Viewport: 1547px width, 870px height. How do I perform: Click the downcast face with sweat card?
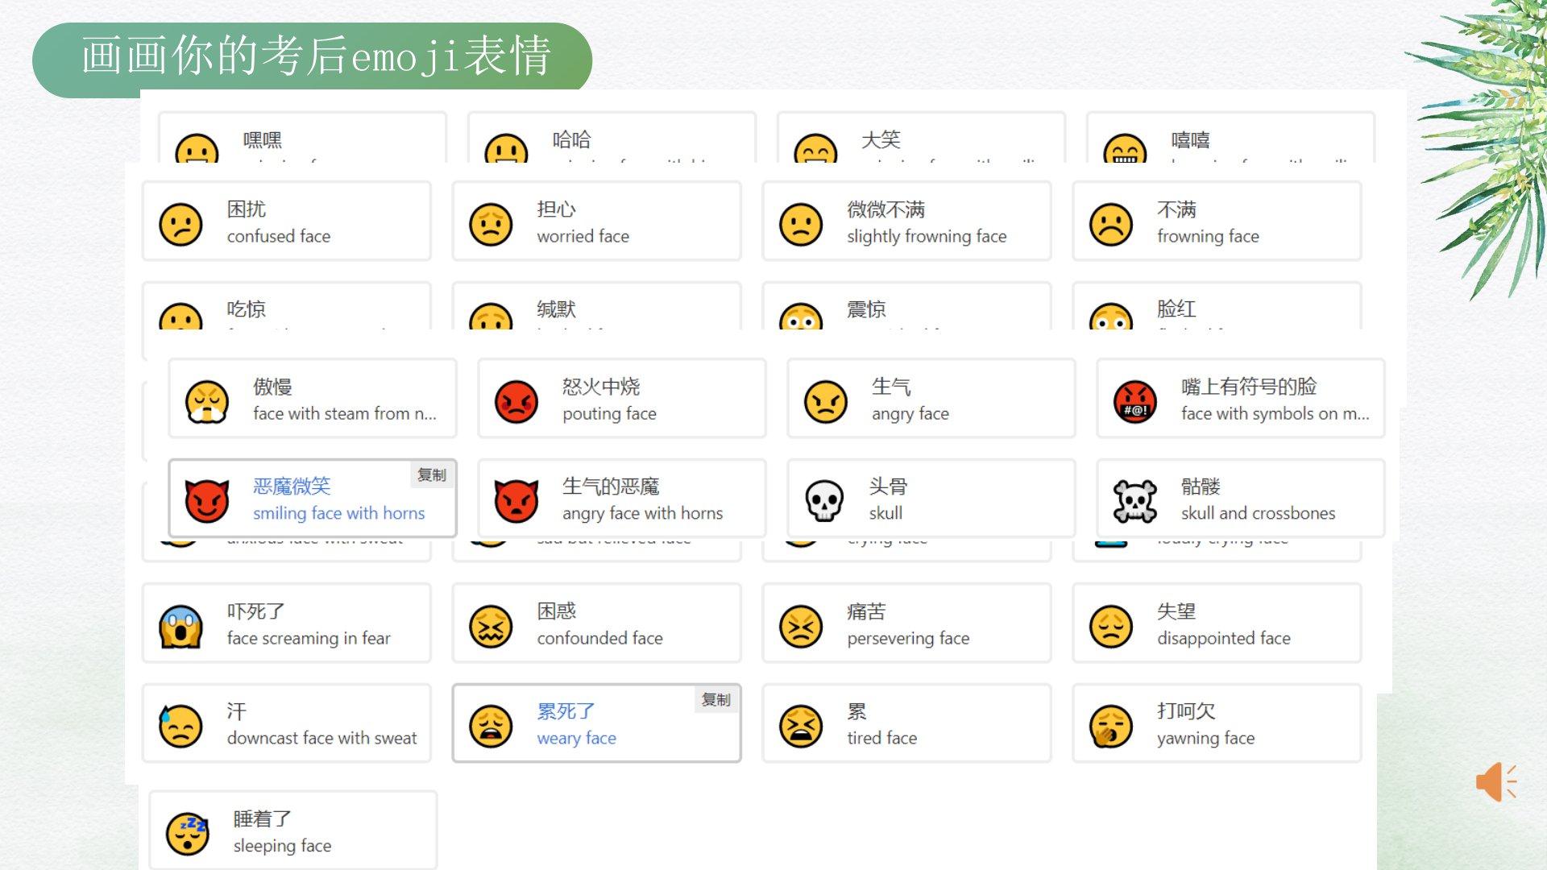coord(287,723)
